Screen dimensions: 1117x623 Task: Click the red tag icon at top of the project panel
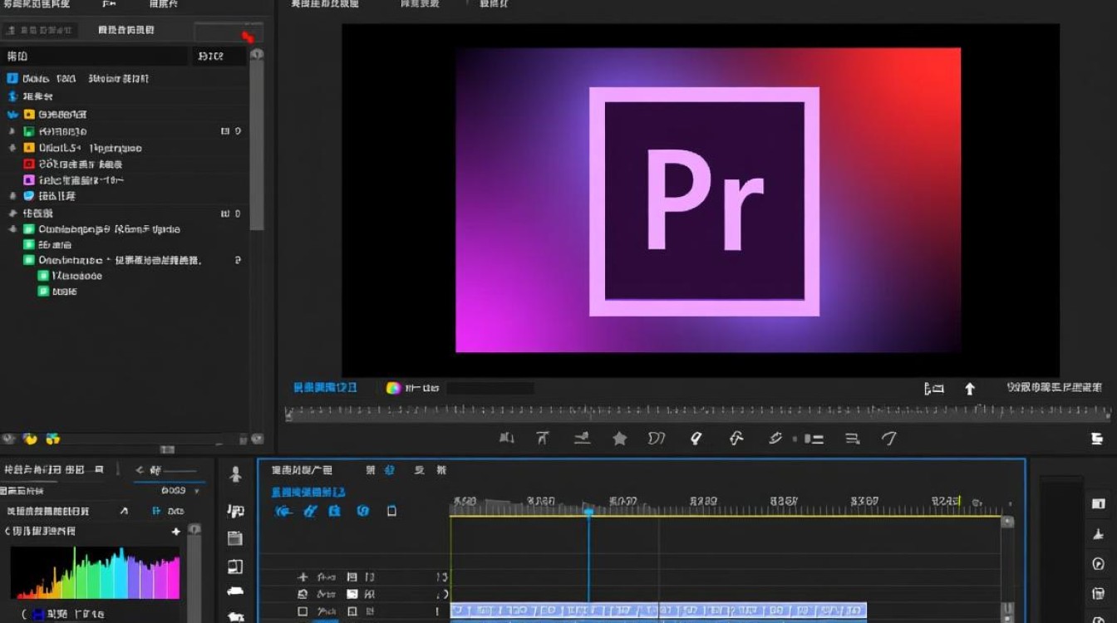247,37
